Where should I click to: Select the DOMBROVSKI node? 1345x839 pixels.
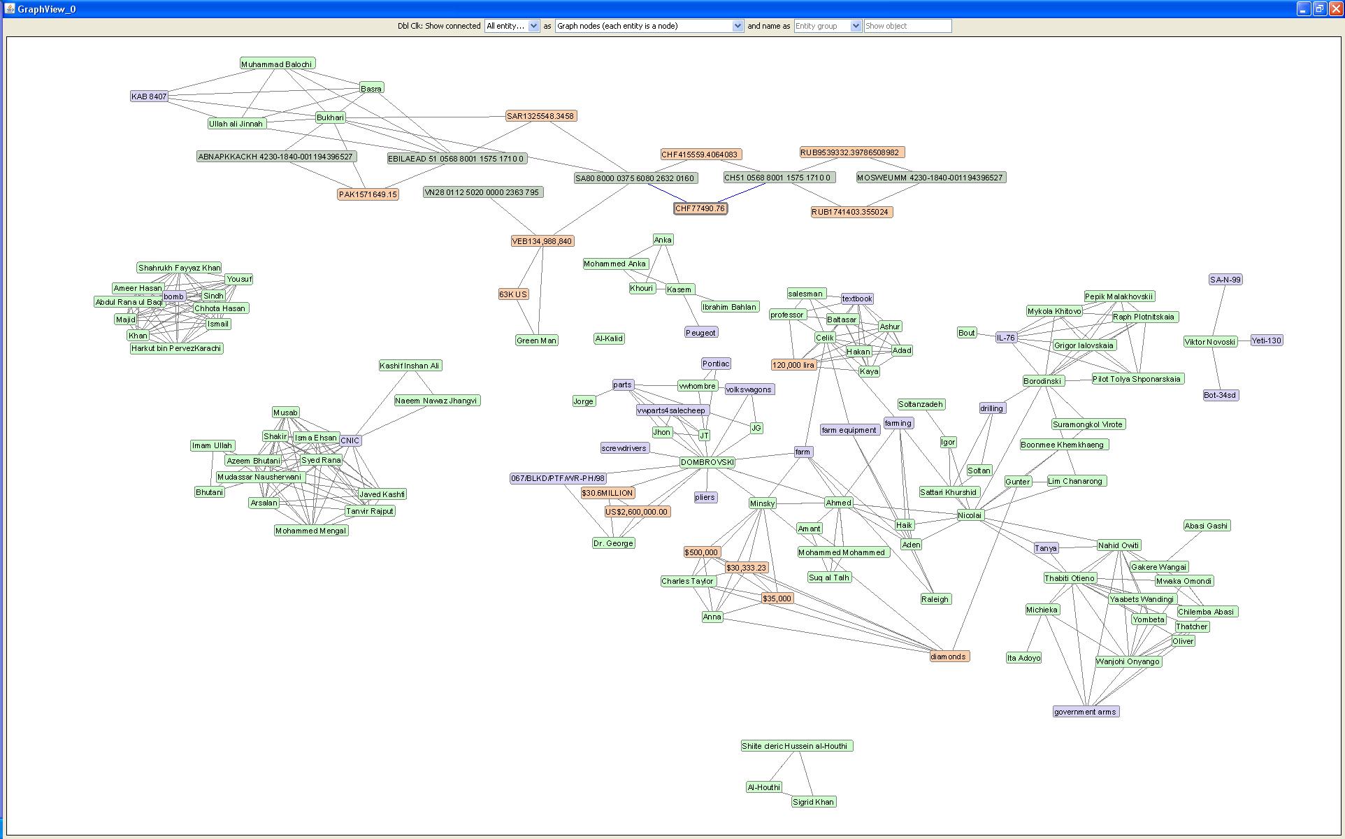pyautogui.click(x=707, y=462)
